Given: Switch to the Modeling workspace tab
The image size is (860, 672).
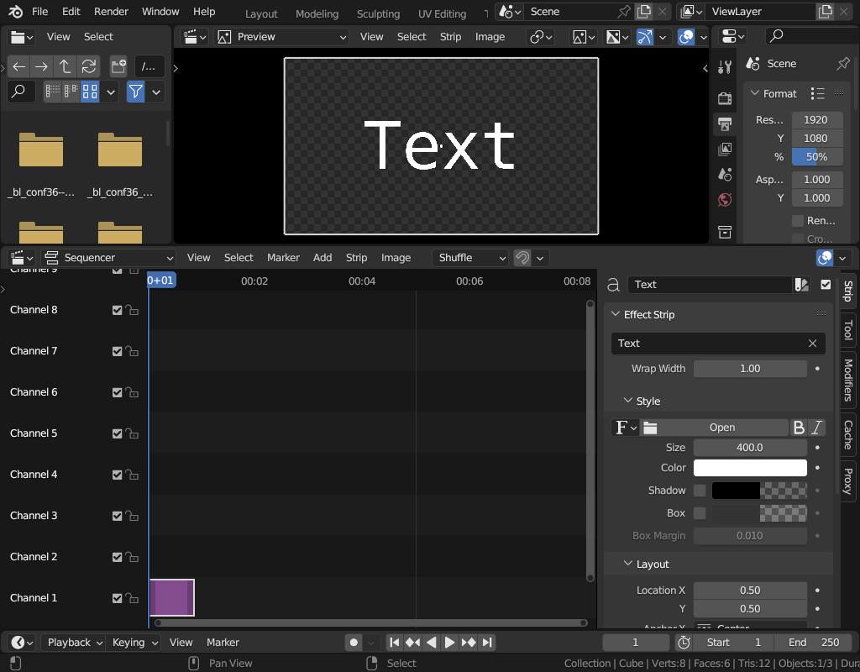Looking at the screenshot, I should [317, 13].
